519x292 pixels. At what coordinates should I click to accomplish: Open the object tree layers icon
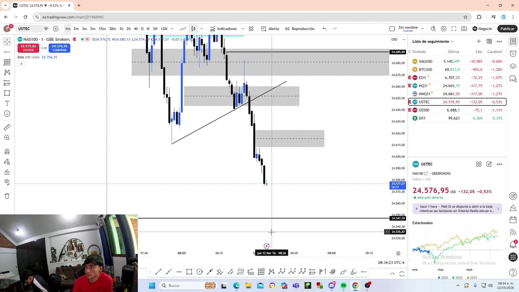tap(513, 66)
